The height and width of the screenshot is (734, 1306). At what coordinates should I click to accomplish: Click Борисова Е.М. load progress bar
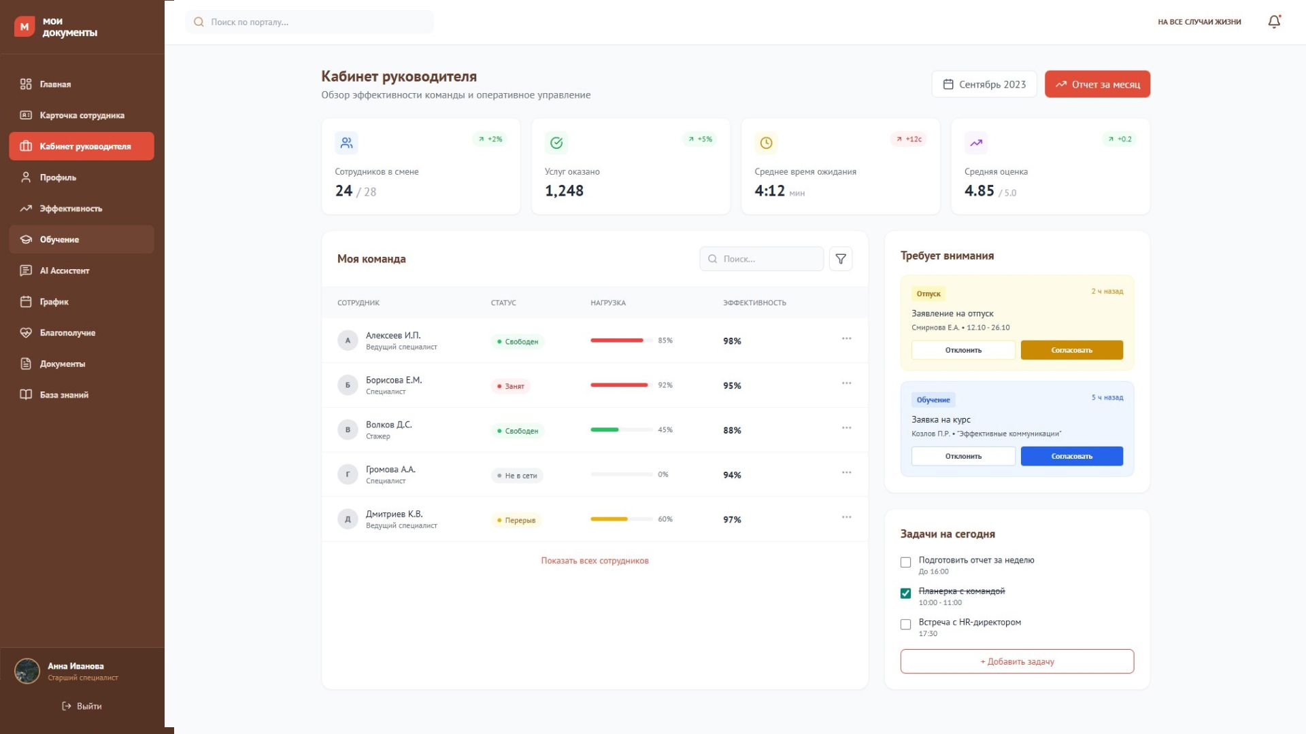(x=621, y=385)
